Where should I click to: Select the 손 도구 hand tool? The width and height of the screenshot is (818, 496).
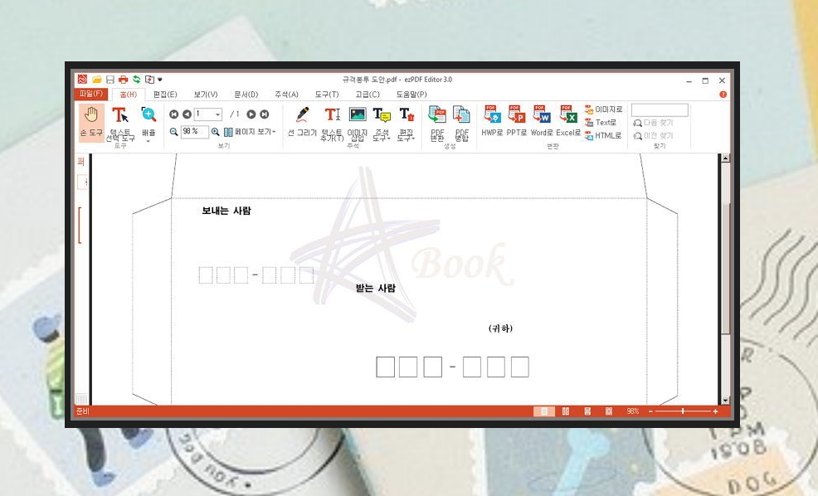pos(91,122)
